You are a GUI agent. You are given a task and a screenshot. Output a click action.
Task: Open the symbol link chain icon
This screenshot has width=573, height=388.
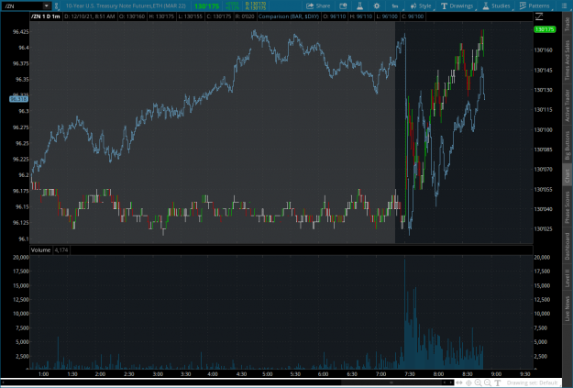click(56, 6)
